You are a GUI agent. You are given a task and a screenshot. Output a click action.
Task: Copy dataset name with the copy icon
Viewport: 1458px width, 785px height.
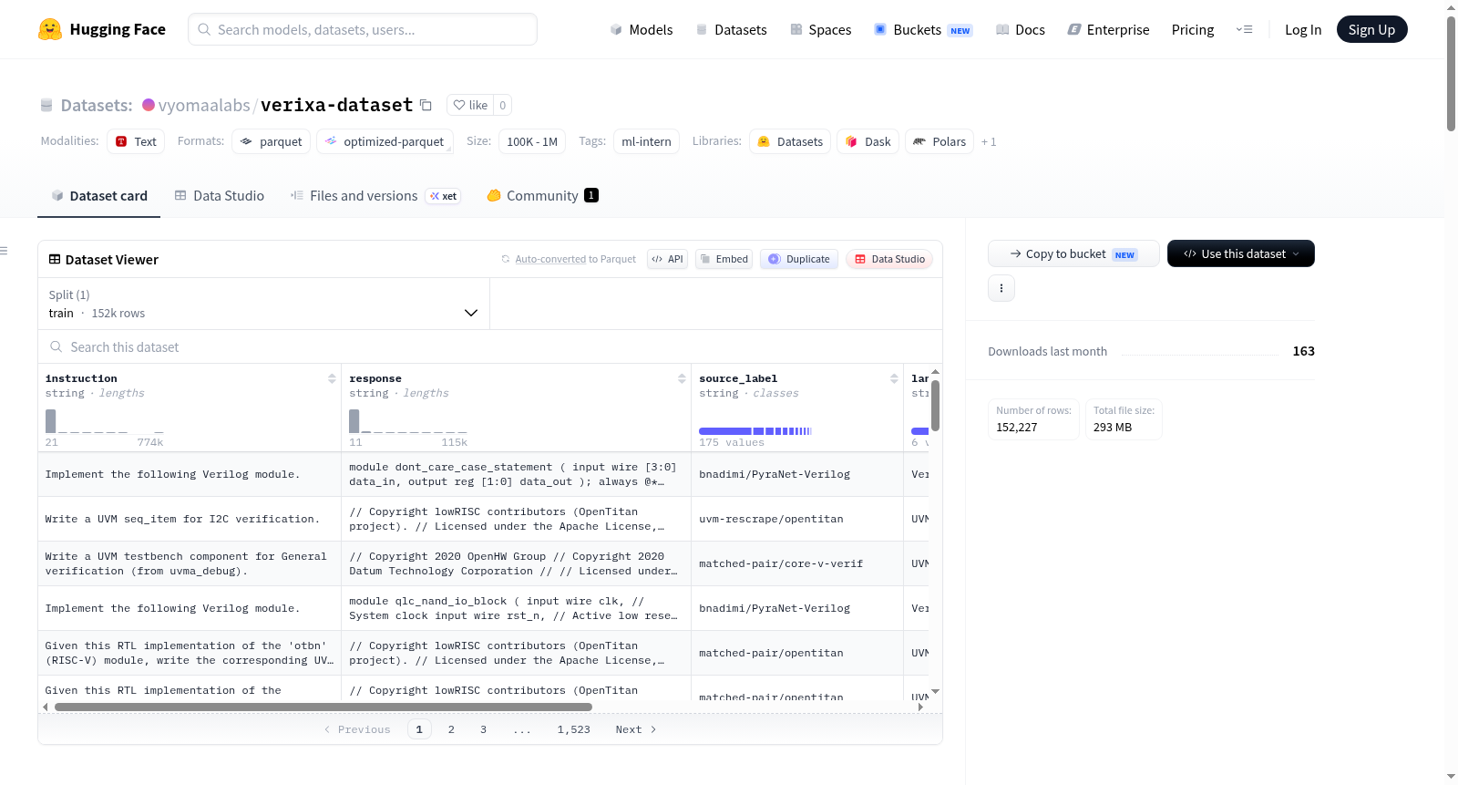426,105
